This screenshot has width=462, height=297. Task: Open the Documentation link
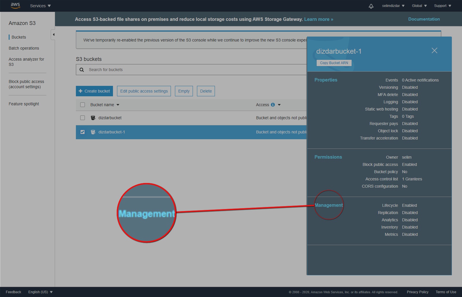[x=424, y=19]
